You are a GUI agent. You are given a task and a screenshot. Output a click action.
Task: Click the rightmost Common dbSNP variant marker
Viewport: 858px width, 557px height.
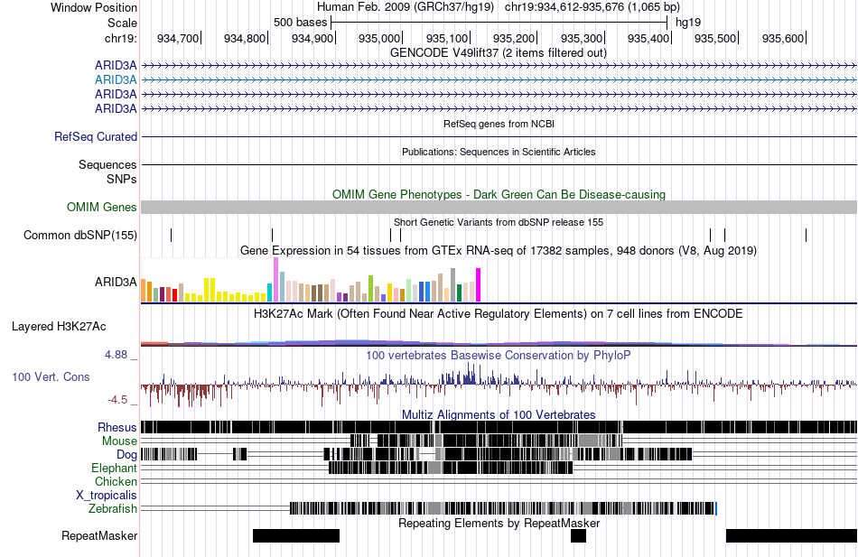(806, 236)
